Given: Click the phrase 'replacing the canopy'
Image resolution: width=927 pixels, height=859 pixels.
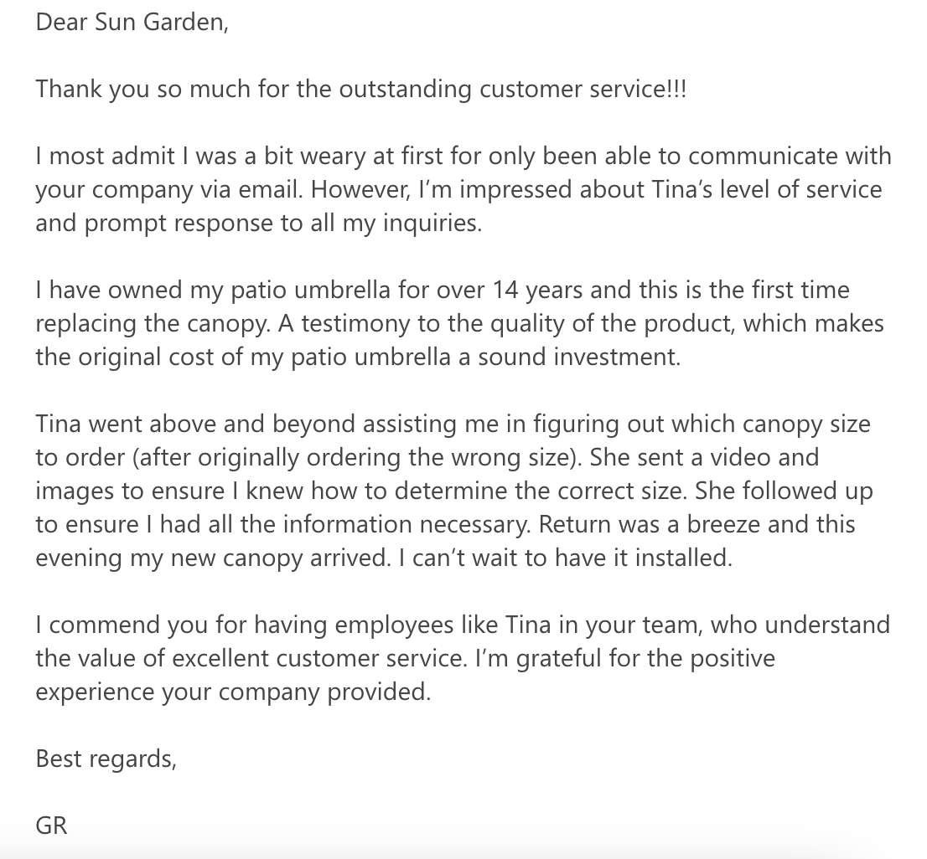Looking at the screenshot, I should 153,323.
